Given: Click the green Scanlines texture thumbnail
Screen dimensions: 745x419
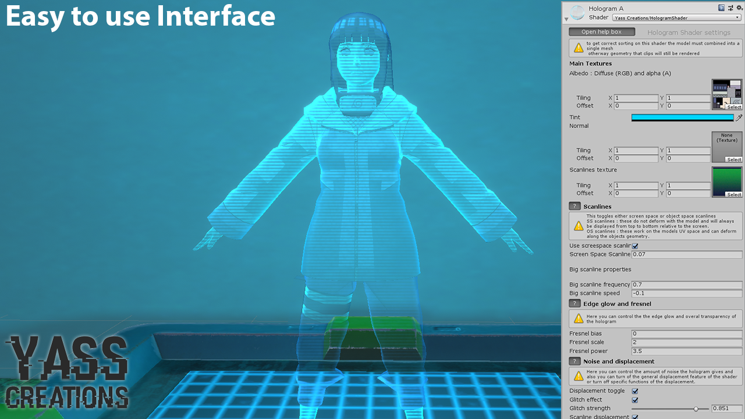Looking at the screenshot, I should coord(726,181).
